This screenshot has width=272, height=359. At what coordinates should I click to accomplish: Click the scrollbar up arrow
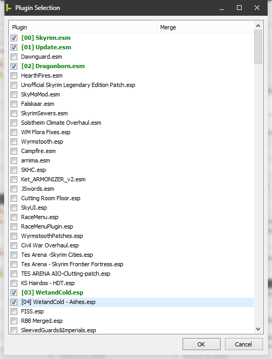tap(258, 26)
